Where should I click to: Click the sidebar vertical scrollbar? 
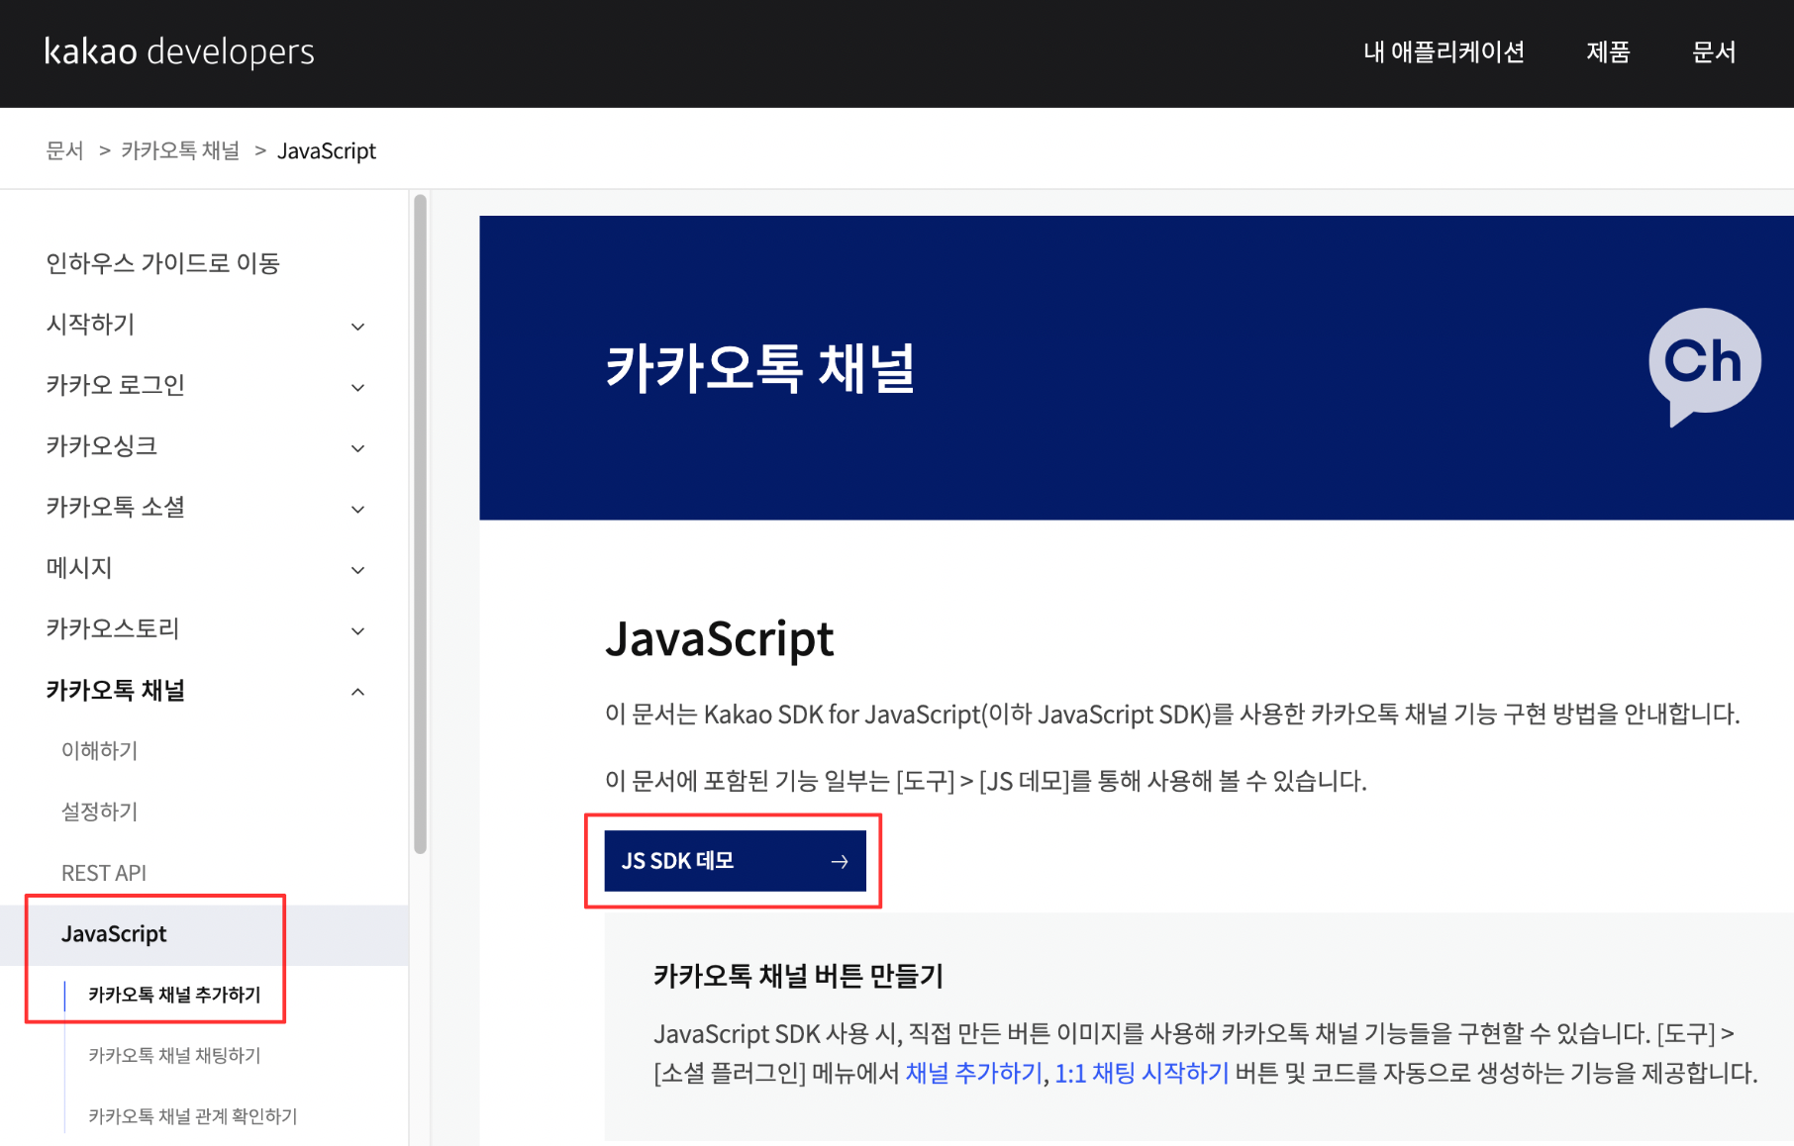point(420,523)
